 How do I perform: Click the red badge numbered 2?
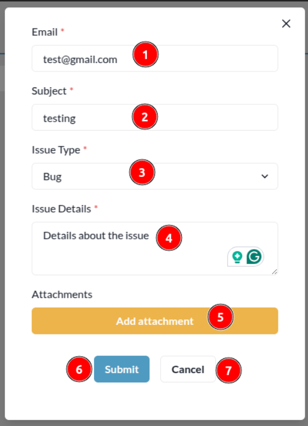[145, 117]
